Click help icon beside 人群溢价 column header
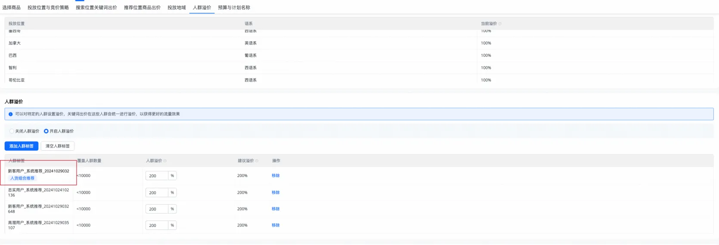The height and width of the screenshot is (245, 719). [x=165, y=161]
